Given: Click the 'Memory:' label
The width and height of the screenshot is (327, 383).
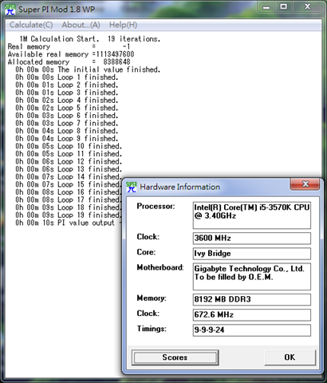Looking at the screenshot, I should (x=152, y=298).
